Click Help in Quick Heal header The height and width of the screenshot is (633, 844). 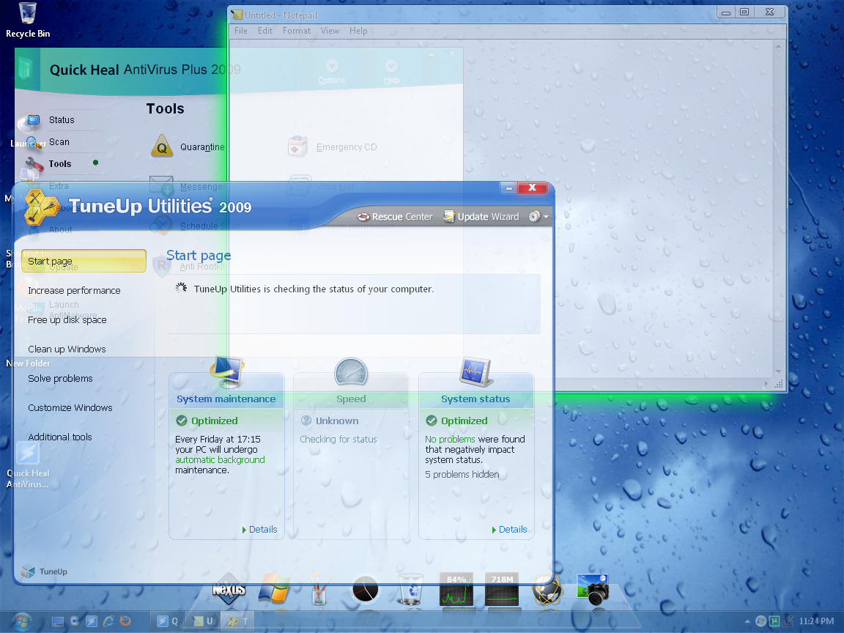pos(391,72)
